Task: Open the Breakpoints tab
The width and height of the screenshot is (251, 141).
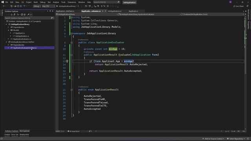Action: coord(24,135)
